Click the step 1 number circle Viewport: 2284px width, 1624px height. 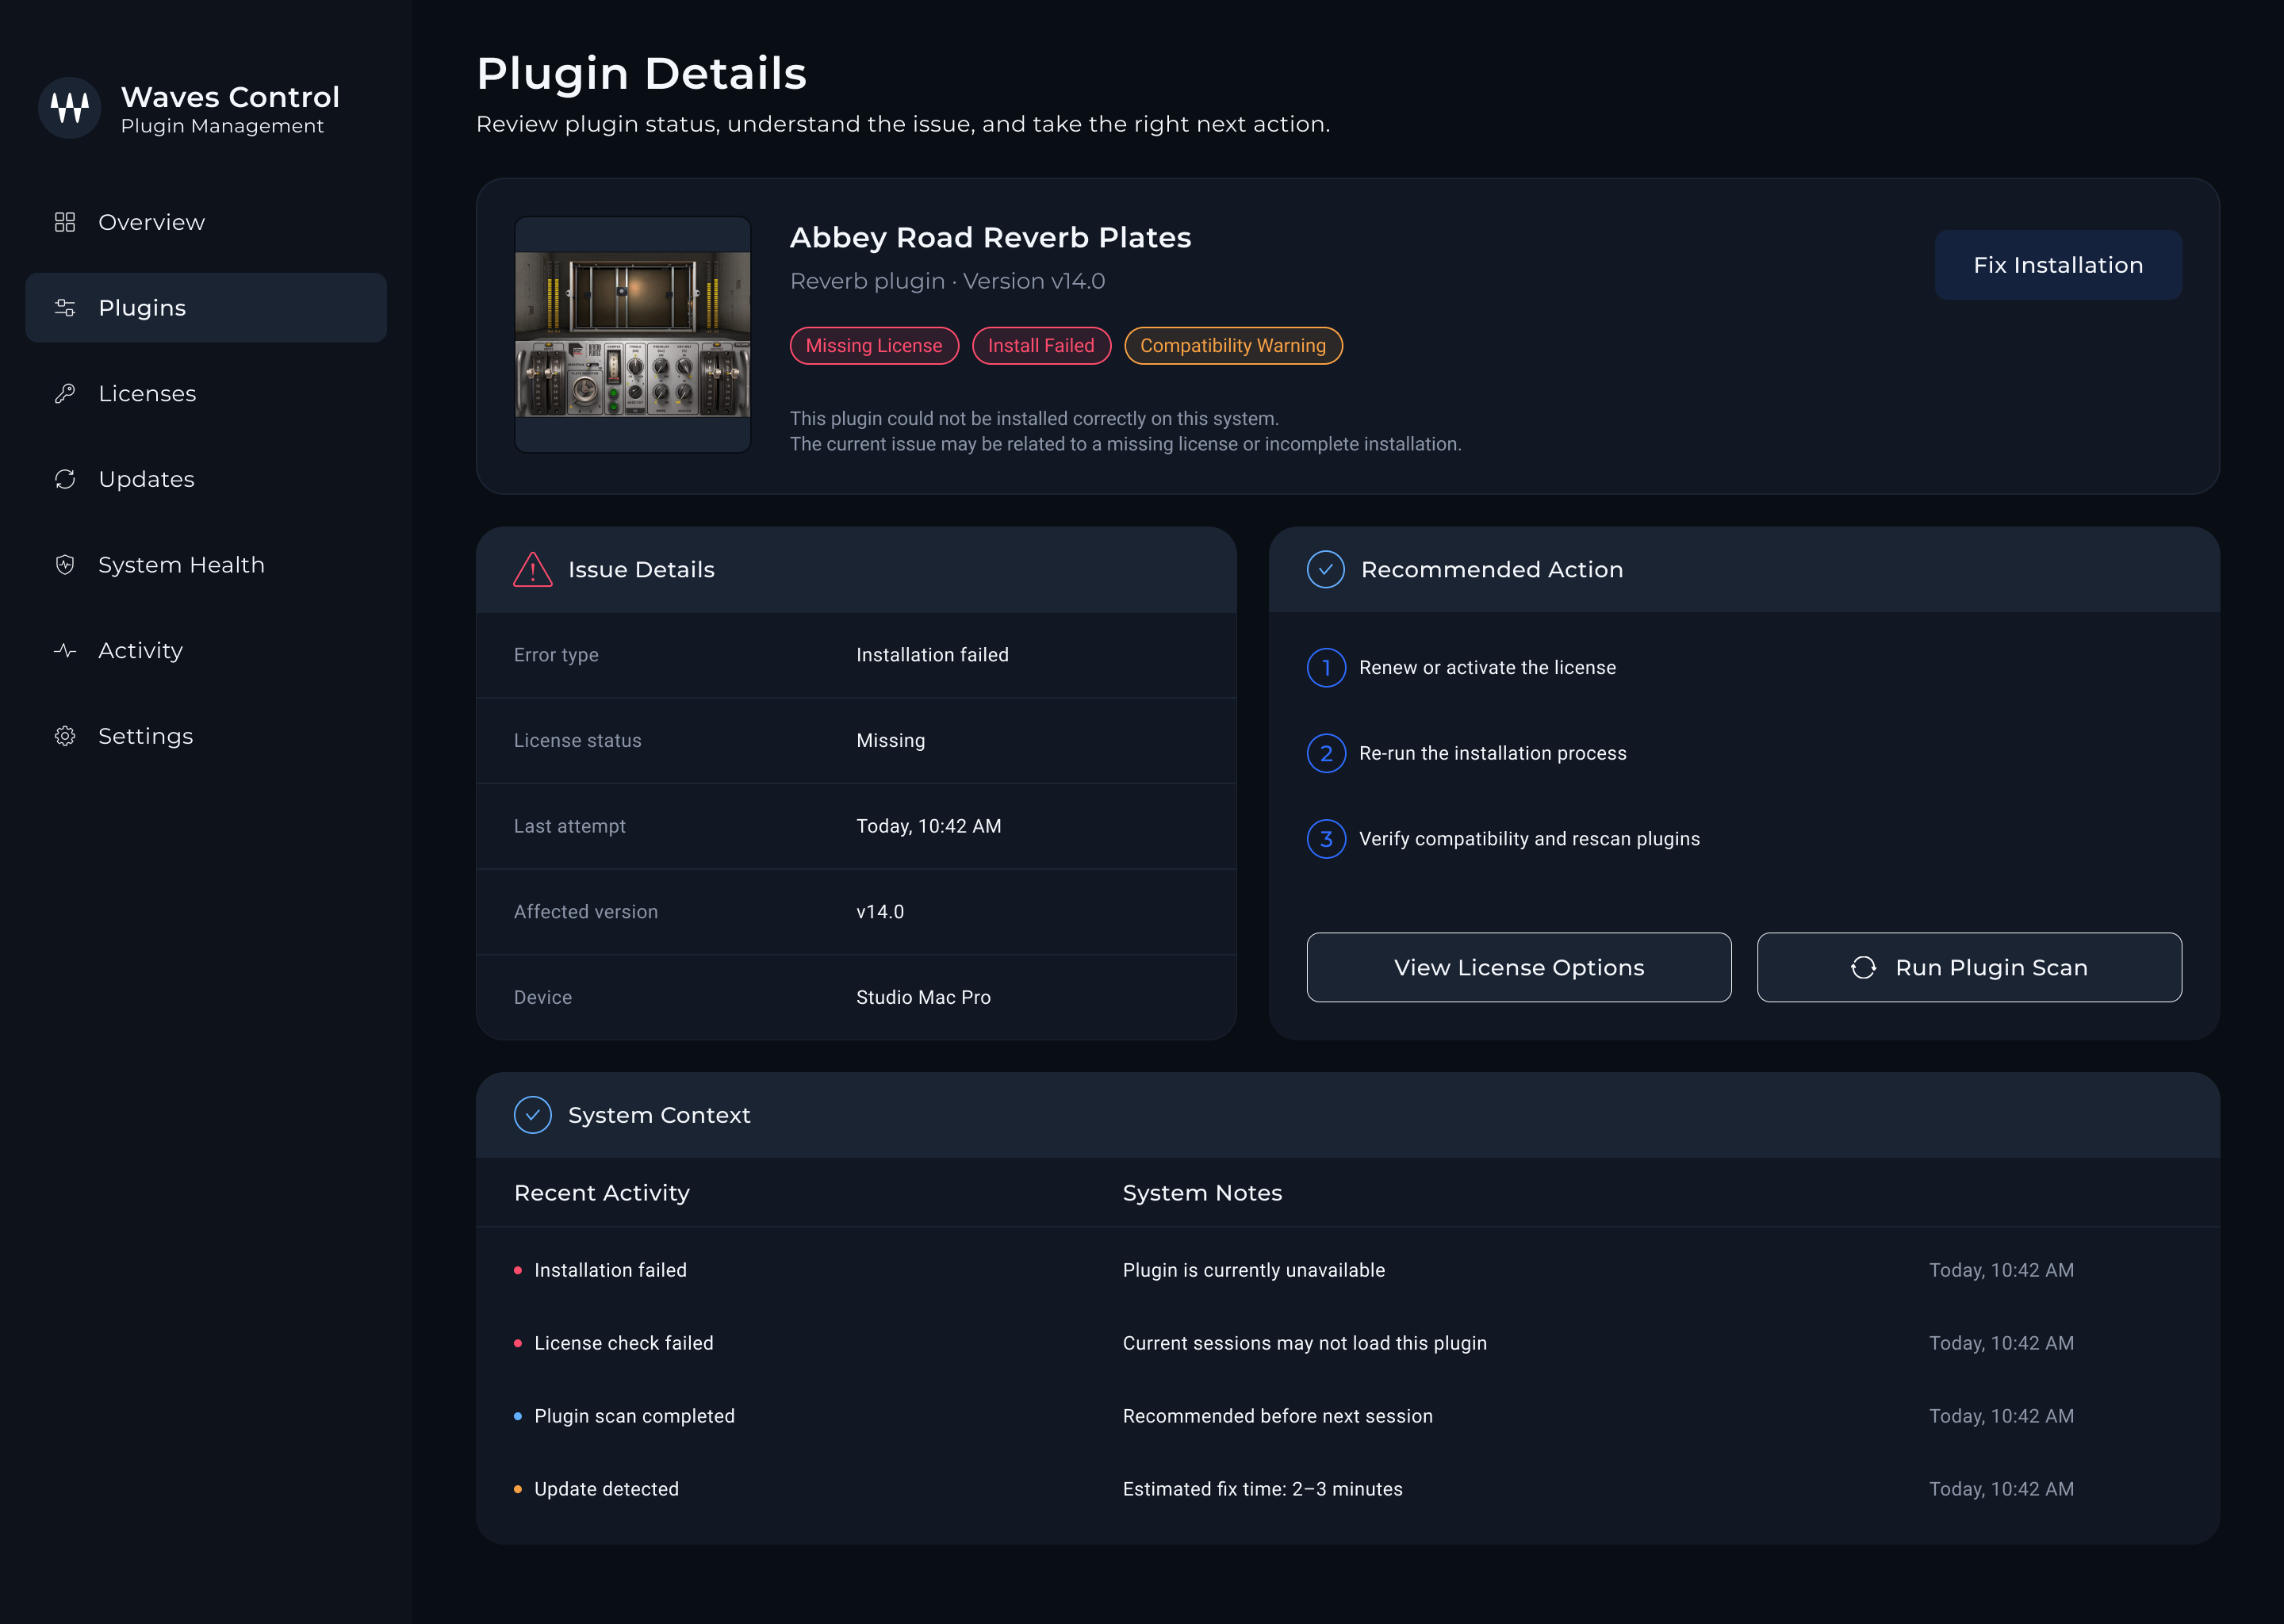pos(1326,668)
